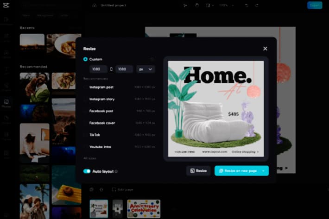Choose the Facebook post size option
The height and width of the screenshot is (219, 329).
click(x=119, y=111)
